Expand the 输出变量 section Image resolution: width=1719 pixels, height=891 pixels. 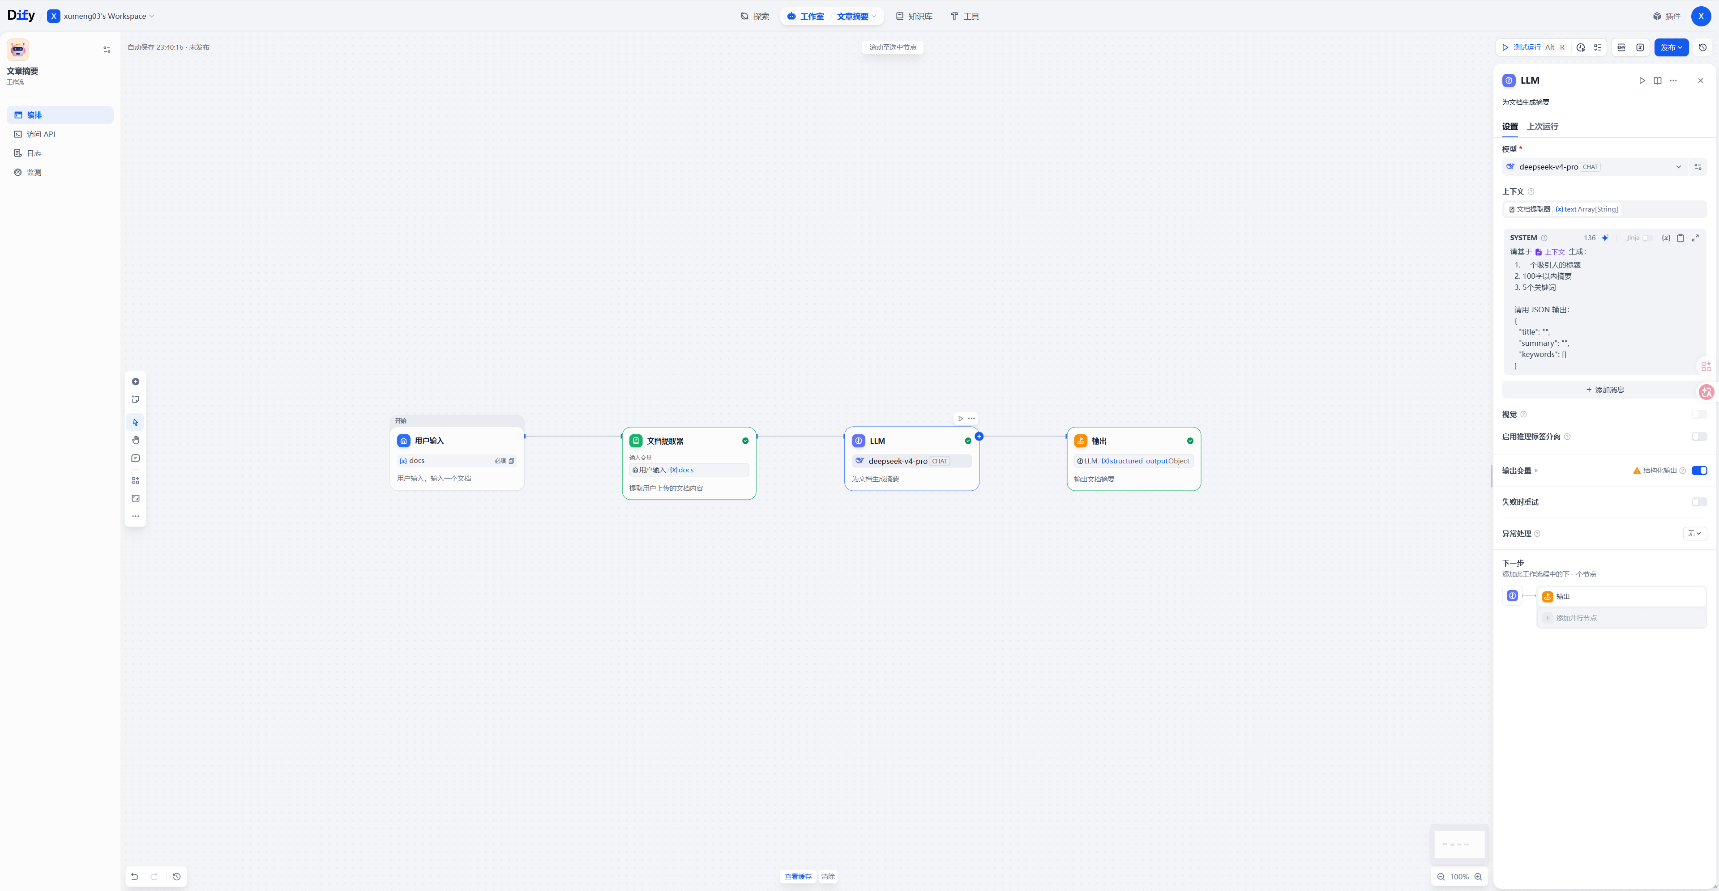pos(1519,470)
